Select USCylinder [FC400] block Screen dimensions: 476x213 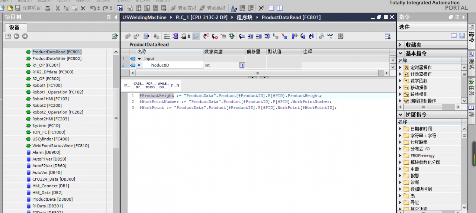[51, 139]
